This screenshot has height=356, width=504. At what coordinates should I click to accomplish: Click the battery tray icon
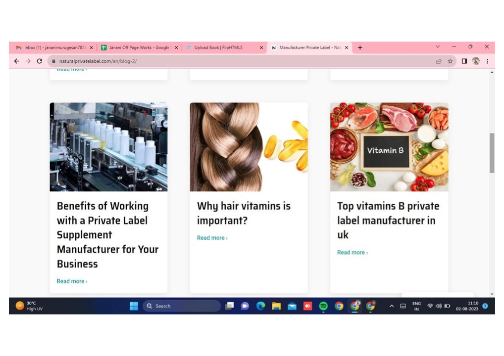coord(447,306)
